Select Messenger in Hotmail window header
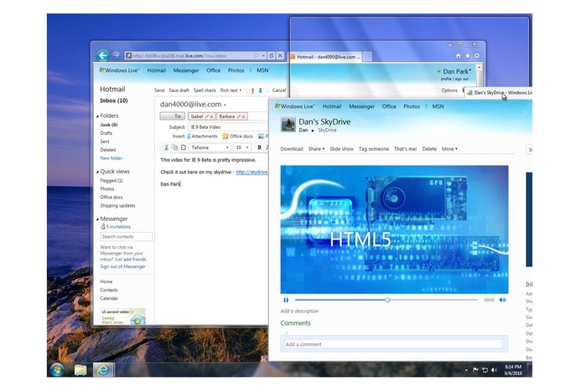581x386 pixels. [186, 70]
